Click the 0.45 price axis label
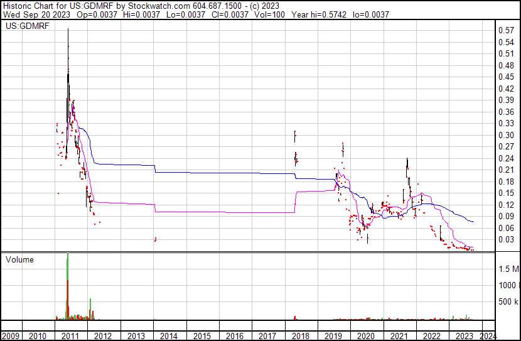Screen dimensions: 521x341 coord(506,77)
